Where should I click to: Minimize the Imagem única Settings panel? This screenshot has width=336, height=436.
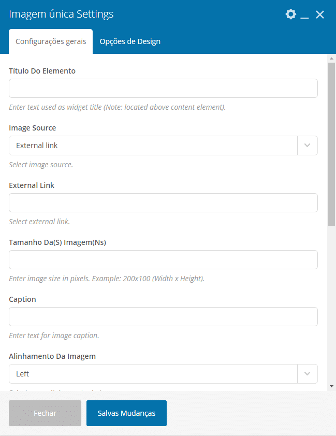(304, 14)
